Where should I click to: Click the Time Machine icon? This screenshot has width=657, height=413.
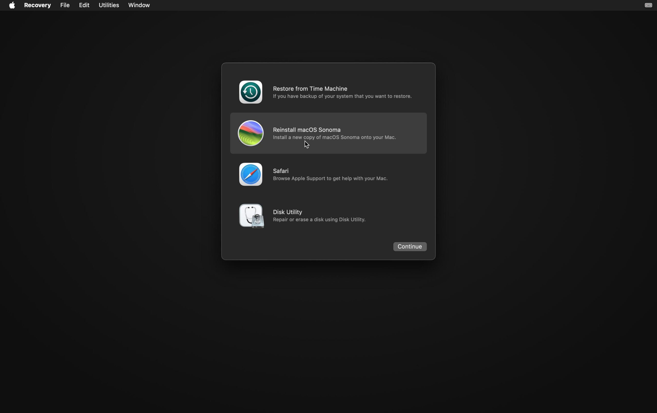coord(250,92)
